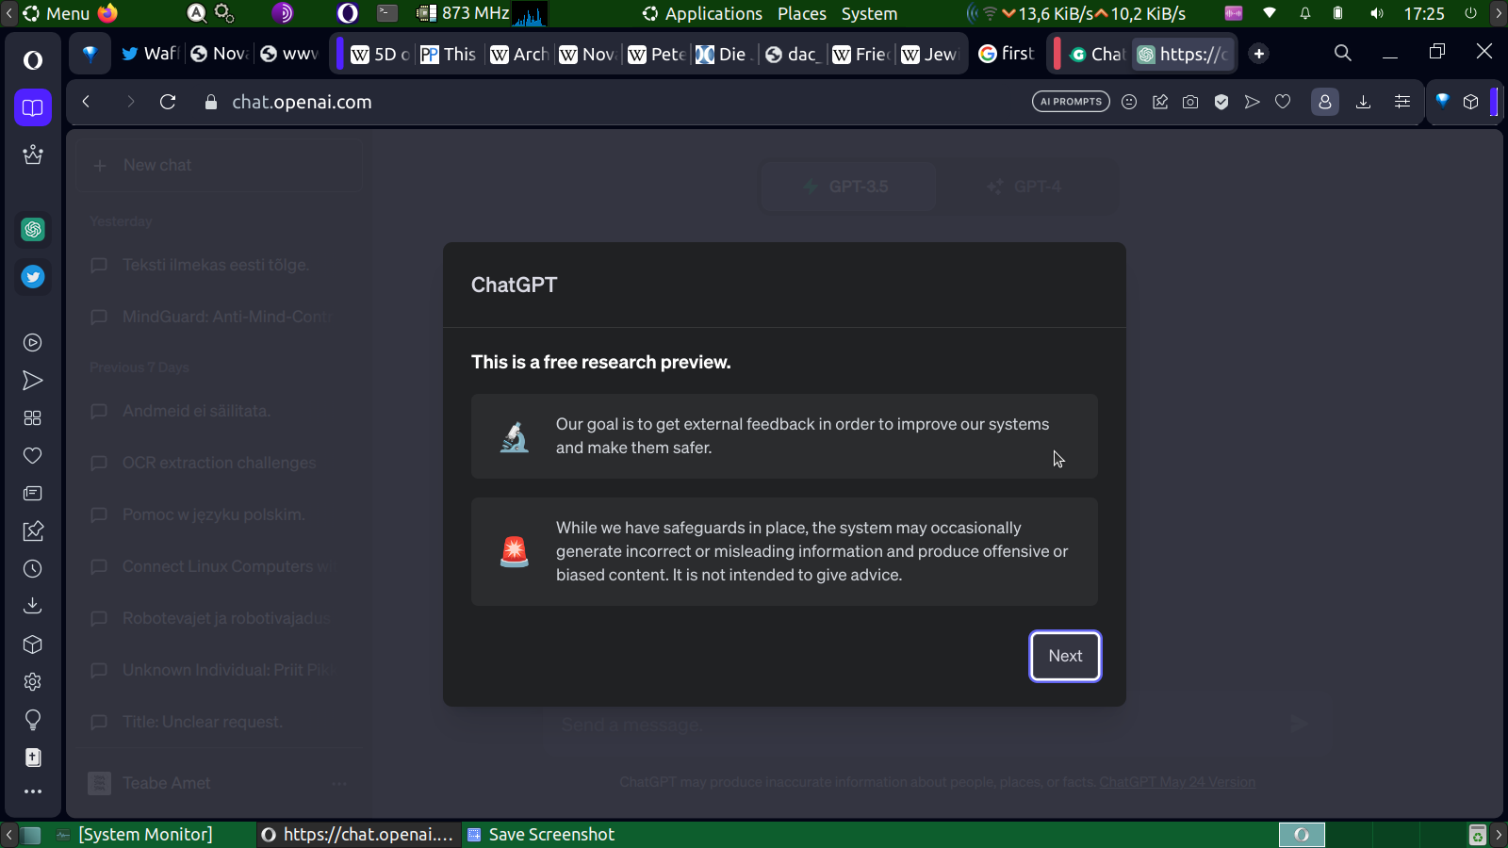
Task: Open the four-squares grid icon in Opera sidebar
Action: coord(33,418)
